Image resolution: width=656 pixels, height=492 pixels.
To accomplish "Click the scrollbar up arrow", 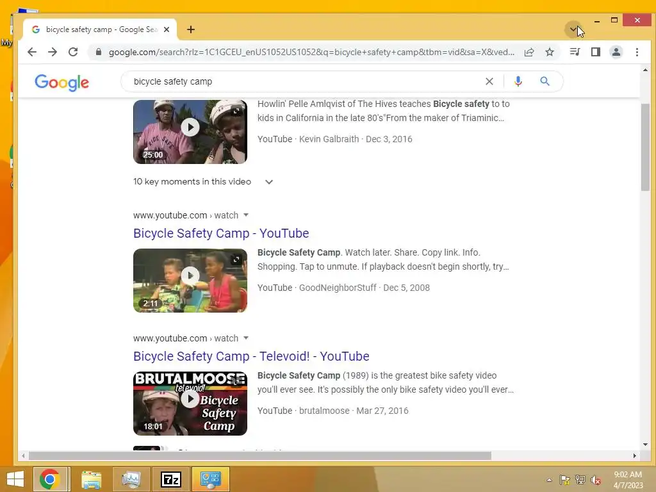I will click(x=645, y=70).
